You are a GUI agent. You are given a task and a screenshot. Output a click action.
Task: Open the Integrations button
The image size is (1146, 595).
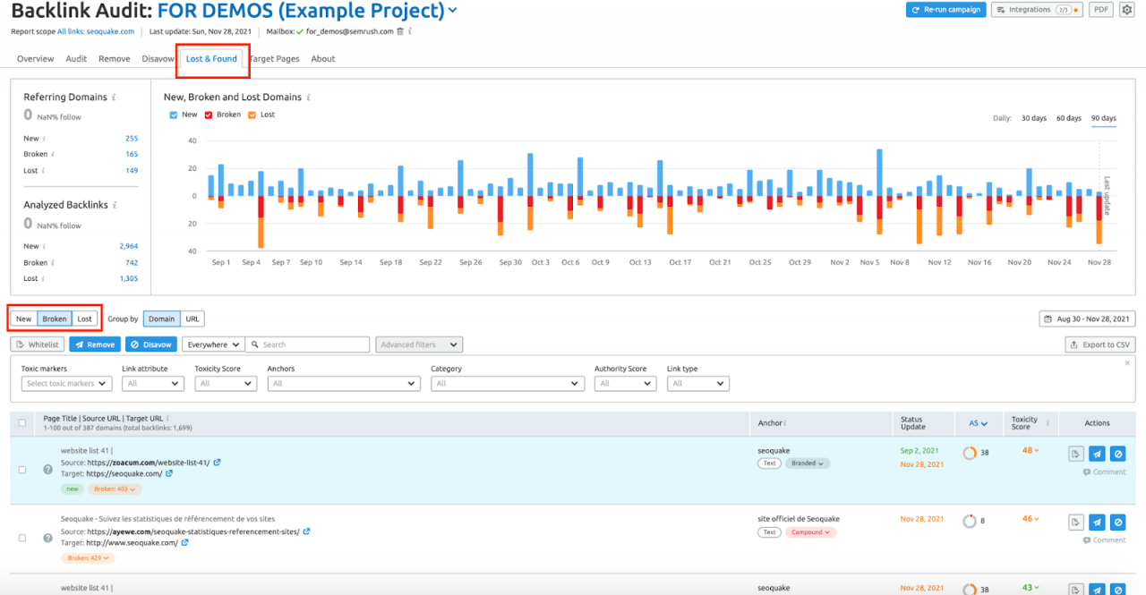coord(1037,10)
